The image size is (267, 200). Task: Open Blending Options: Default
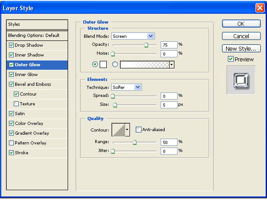click(37, 36)
